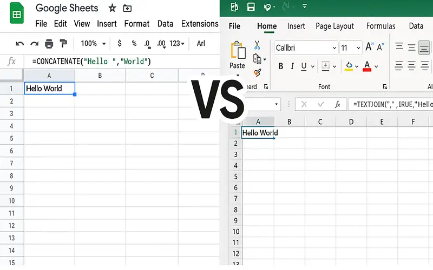
Task: Toggle Underline formatting in Excel ribbon
Action: pyautogui.click(x=304, y=66)
